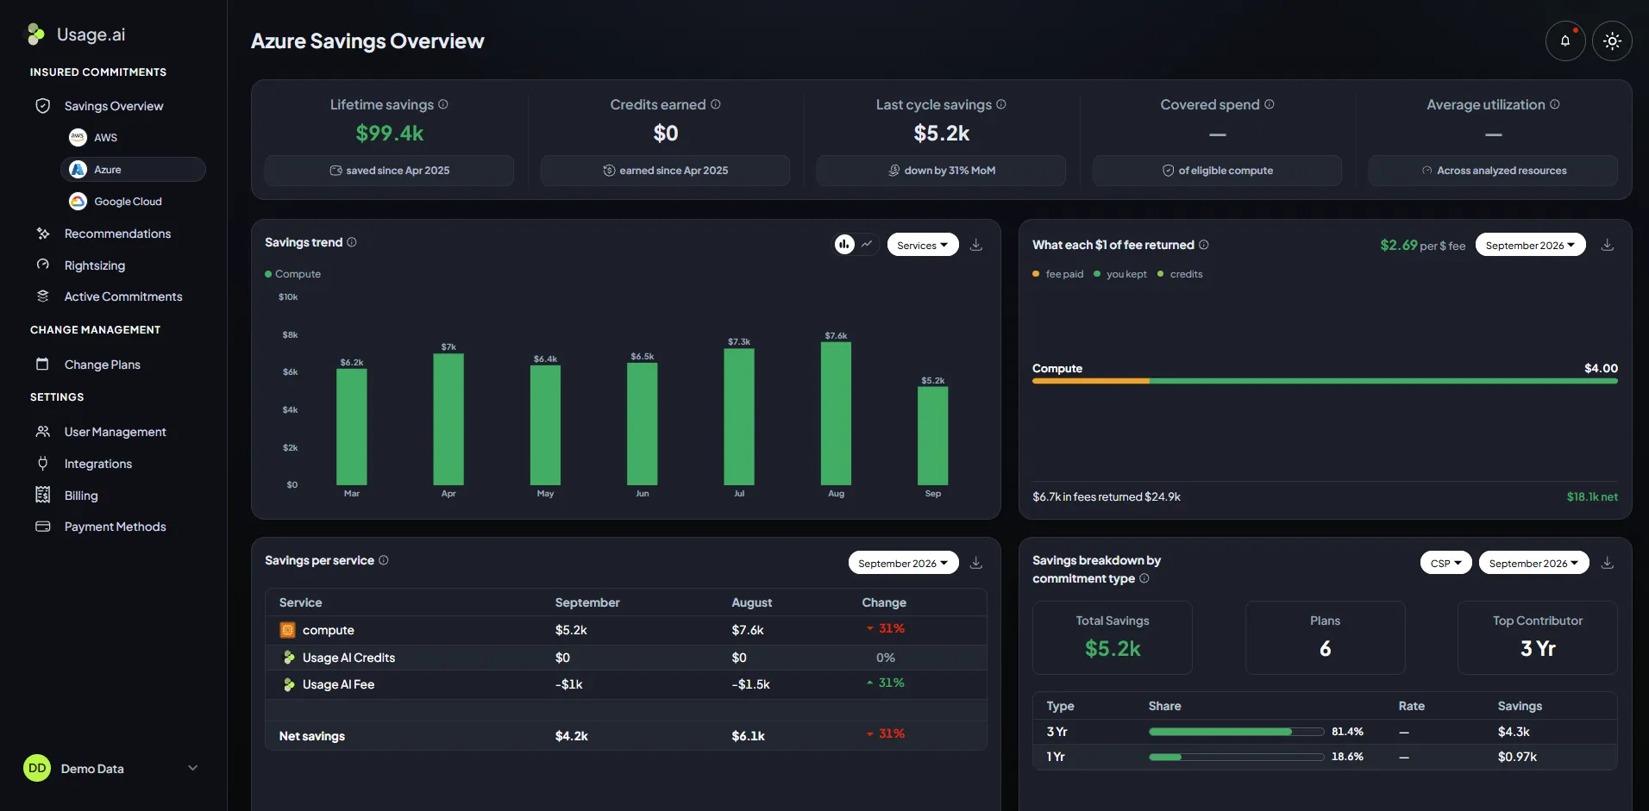Show Lifetime savings info tooltip icon
Screen dimensions: 1649x811
[443, 104]
